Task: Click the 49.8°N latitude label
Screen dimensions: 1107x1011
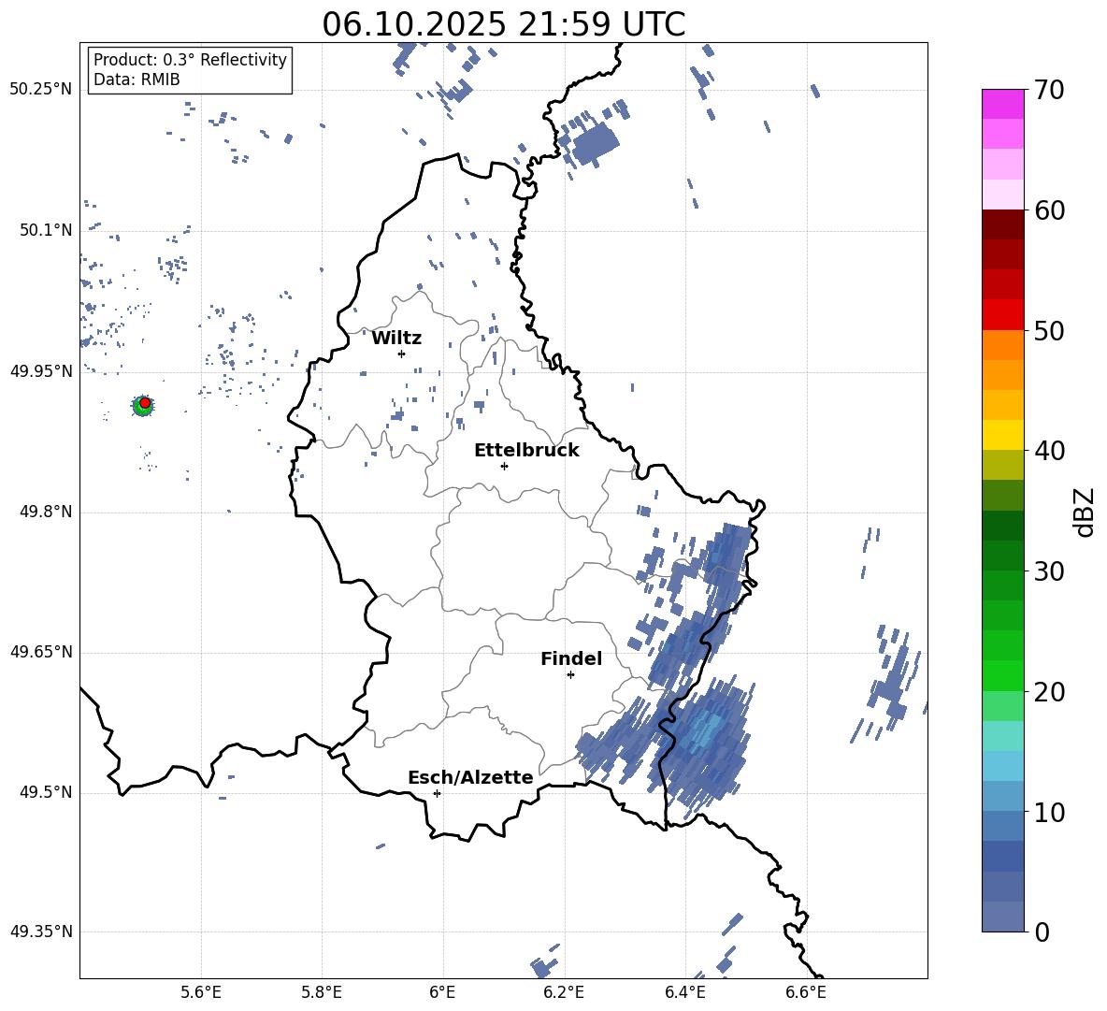Action: 45,512
